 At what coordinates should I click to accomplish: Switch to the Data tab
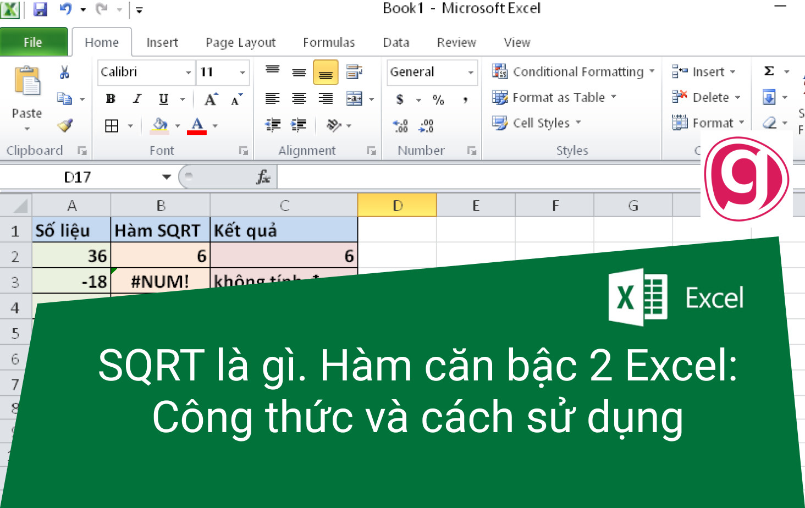(396, 42)
